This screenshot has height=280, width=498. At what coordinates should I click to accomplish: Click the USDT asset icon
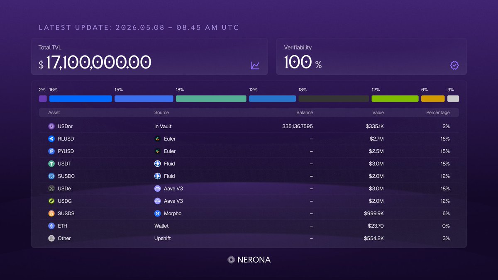tap(51, 163)
